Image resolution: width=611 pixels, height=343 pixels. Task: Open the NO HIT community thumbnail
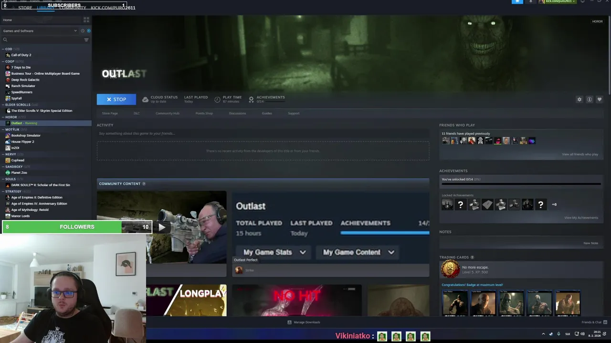297,301
